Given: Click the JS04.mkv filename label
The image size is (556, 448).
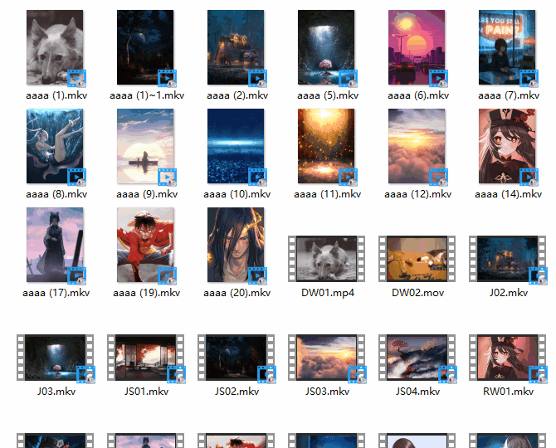Looking at the screenshot, I should coord(417,392).
